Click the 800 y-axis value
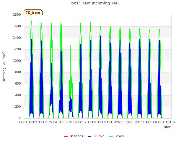Viewport: 189px width, 142px height. pyautogui.click(x=18, y=72)
